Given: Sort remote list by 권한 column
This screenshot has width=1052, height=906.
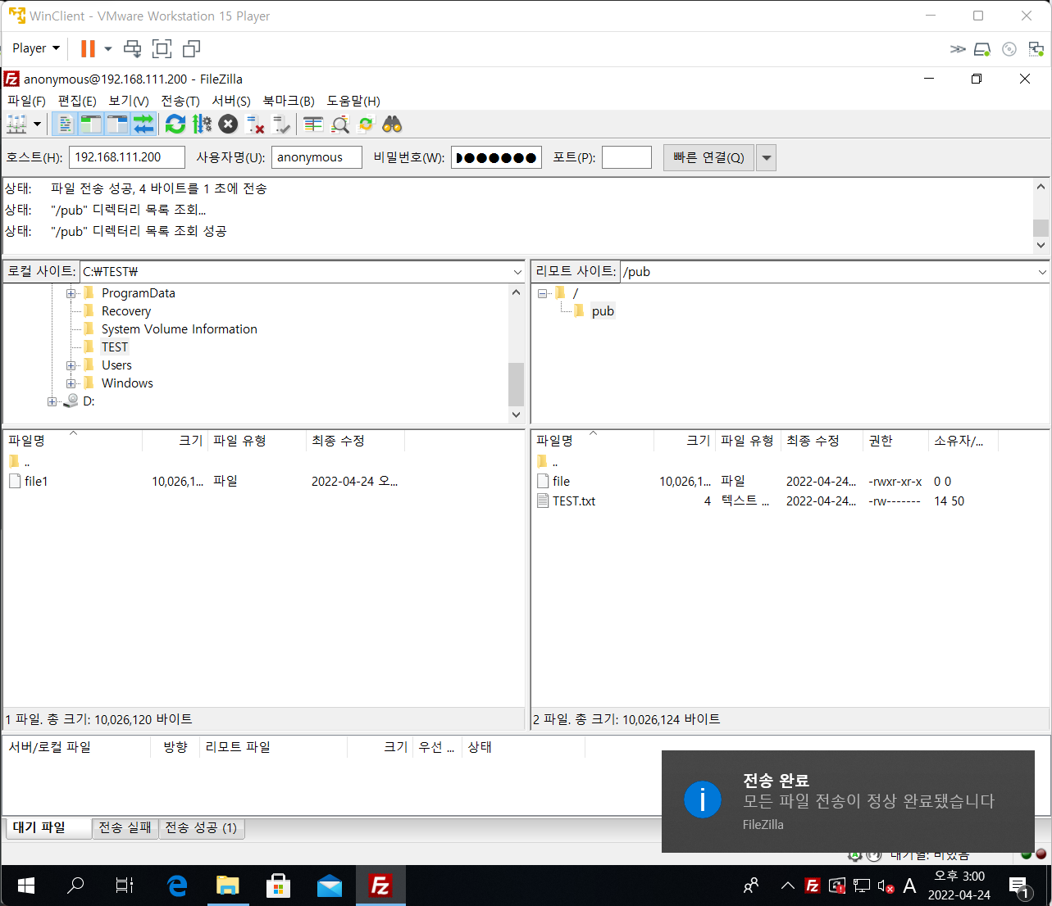Looking at the screenshot, I should 895,441.
